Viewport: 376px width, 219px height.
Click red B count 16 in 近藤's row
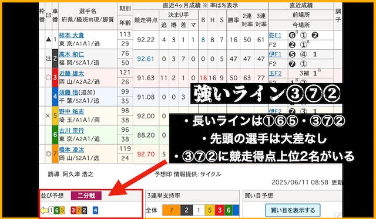(x=203, y=78)
